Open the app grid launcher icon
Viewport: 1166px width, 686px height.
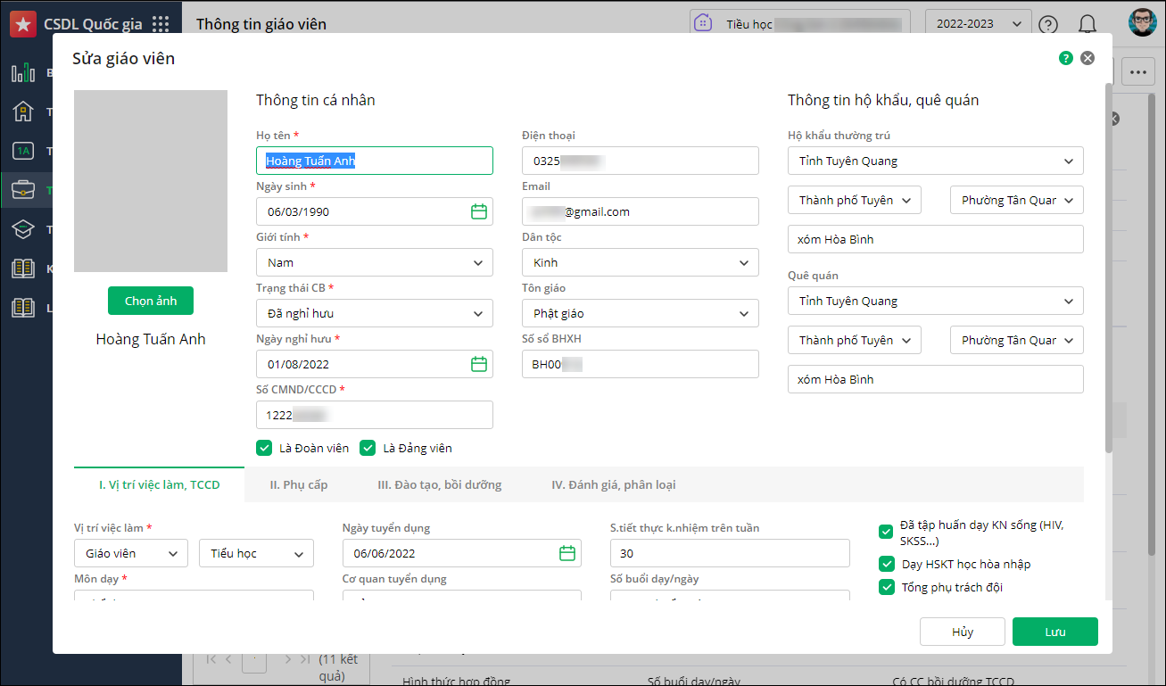[161, 24]
